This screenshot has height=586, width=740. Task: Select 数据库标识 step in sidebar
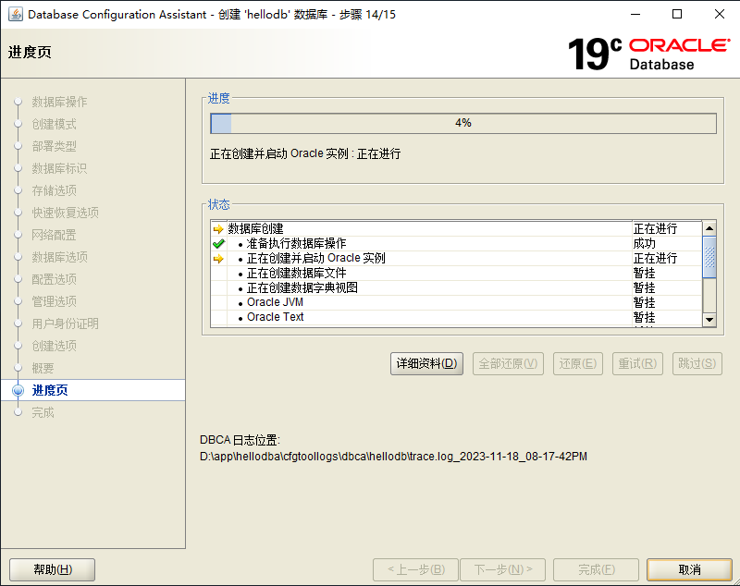click(x=59, y=168)
